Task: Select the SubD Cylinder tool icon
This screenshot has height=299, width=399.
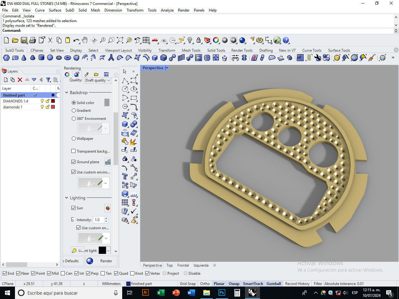Action: pos(41,58)
